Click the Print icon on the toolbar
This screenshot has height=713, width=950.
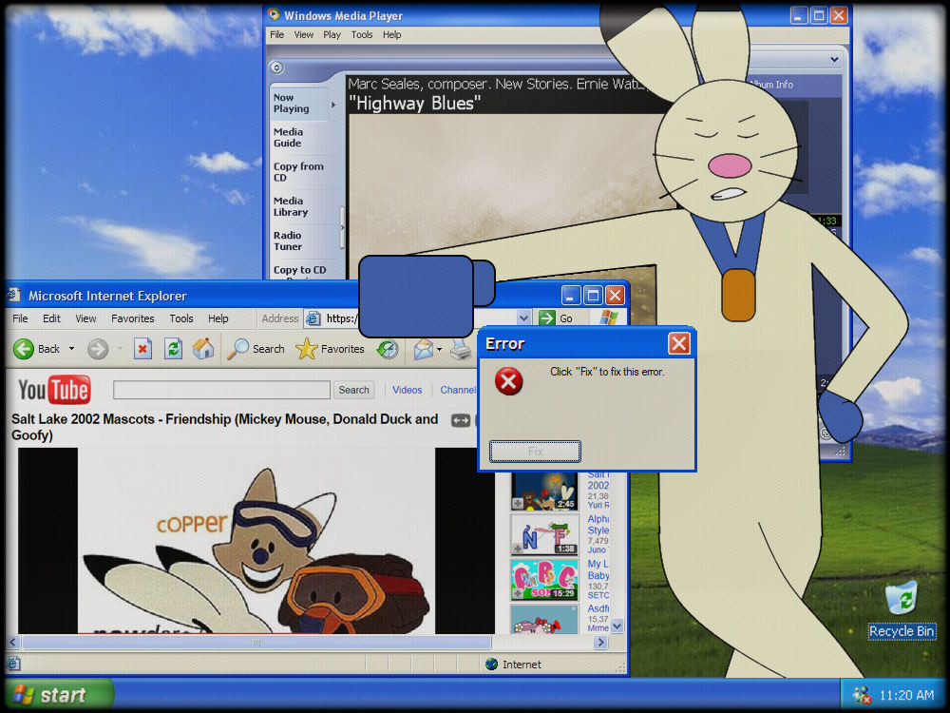pos(461,349)
